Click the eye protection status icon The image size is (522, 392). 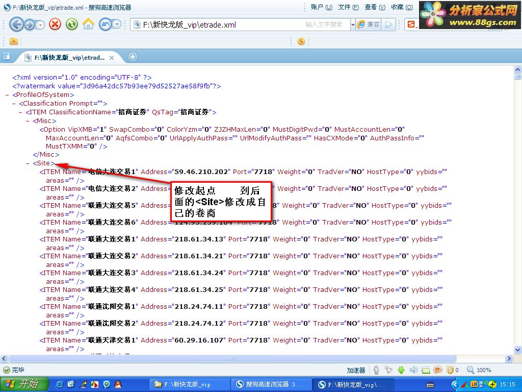pos(438,370)
